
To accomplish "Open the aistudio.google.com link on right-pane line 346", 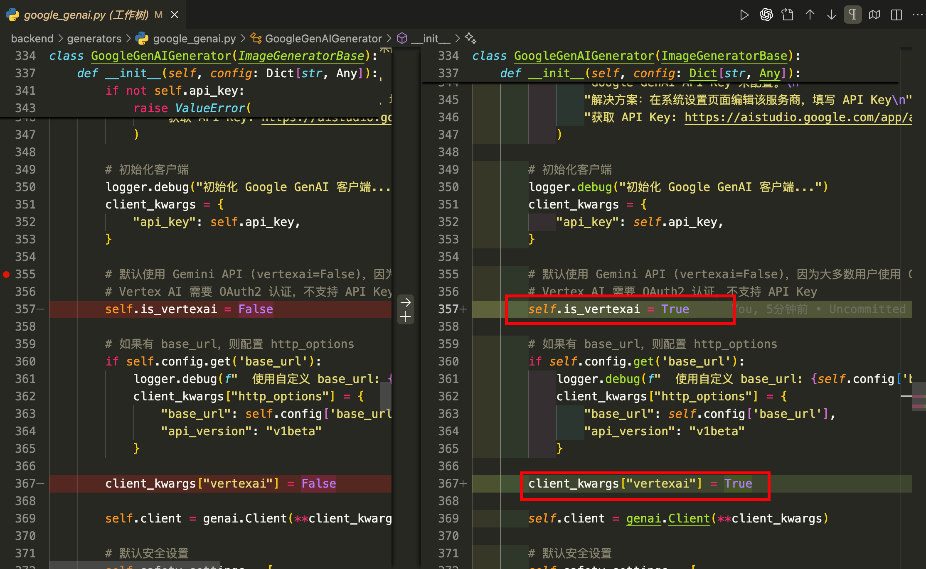I will [798, 118].
